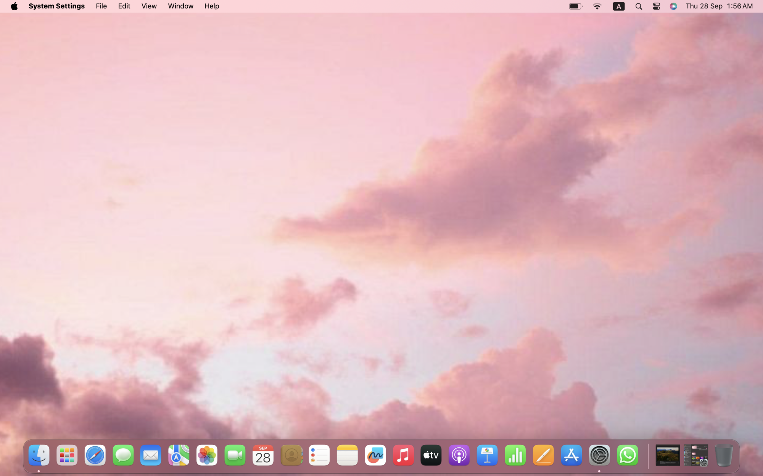
Task: Open Calendar showing Sep 28
Action: click(263, 455)
